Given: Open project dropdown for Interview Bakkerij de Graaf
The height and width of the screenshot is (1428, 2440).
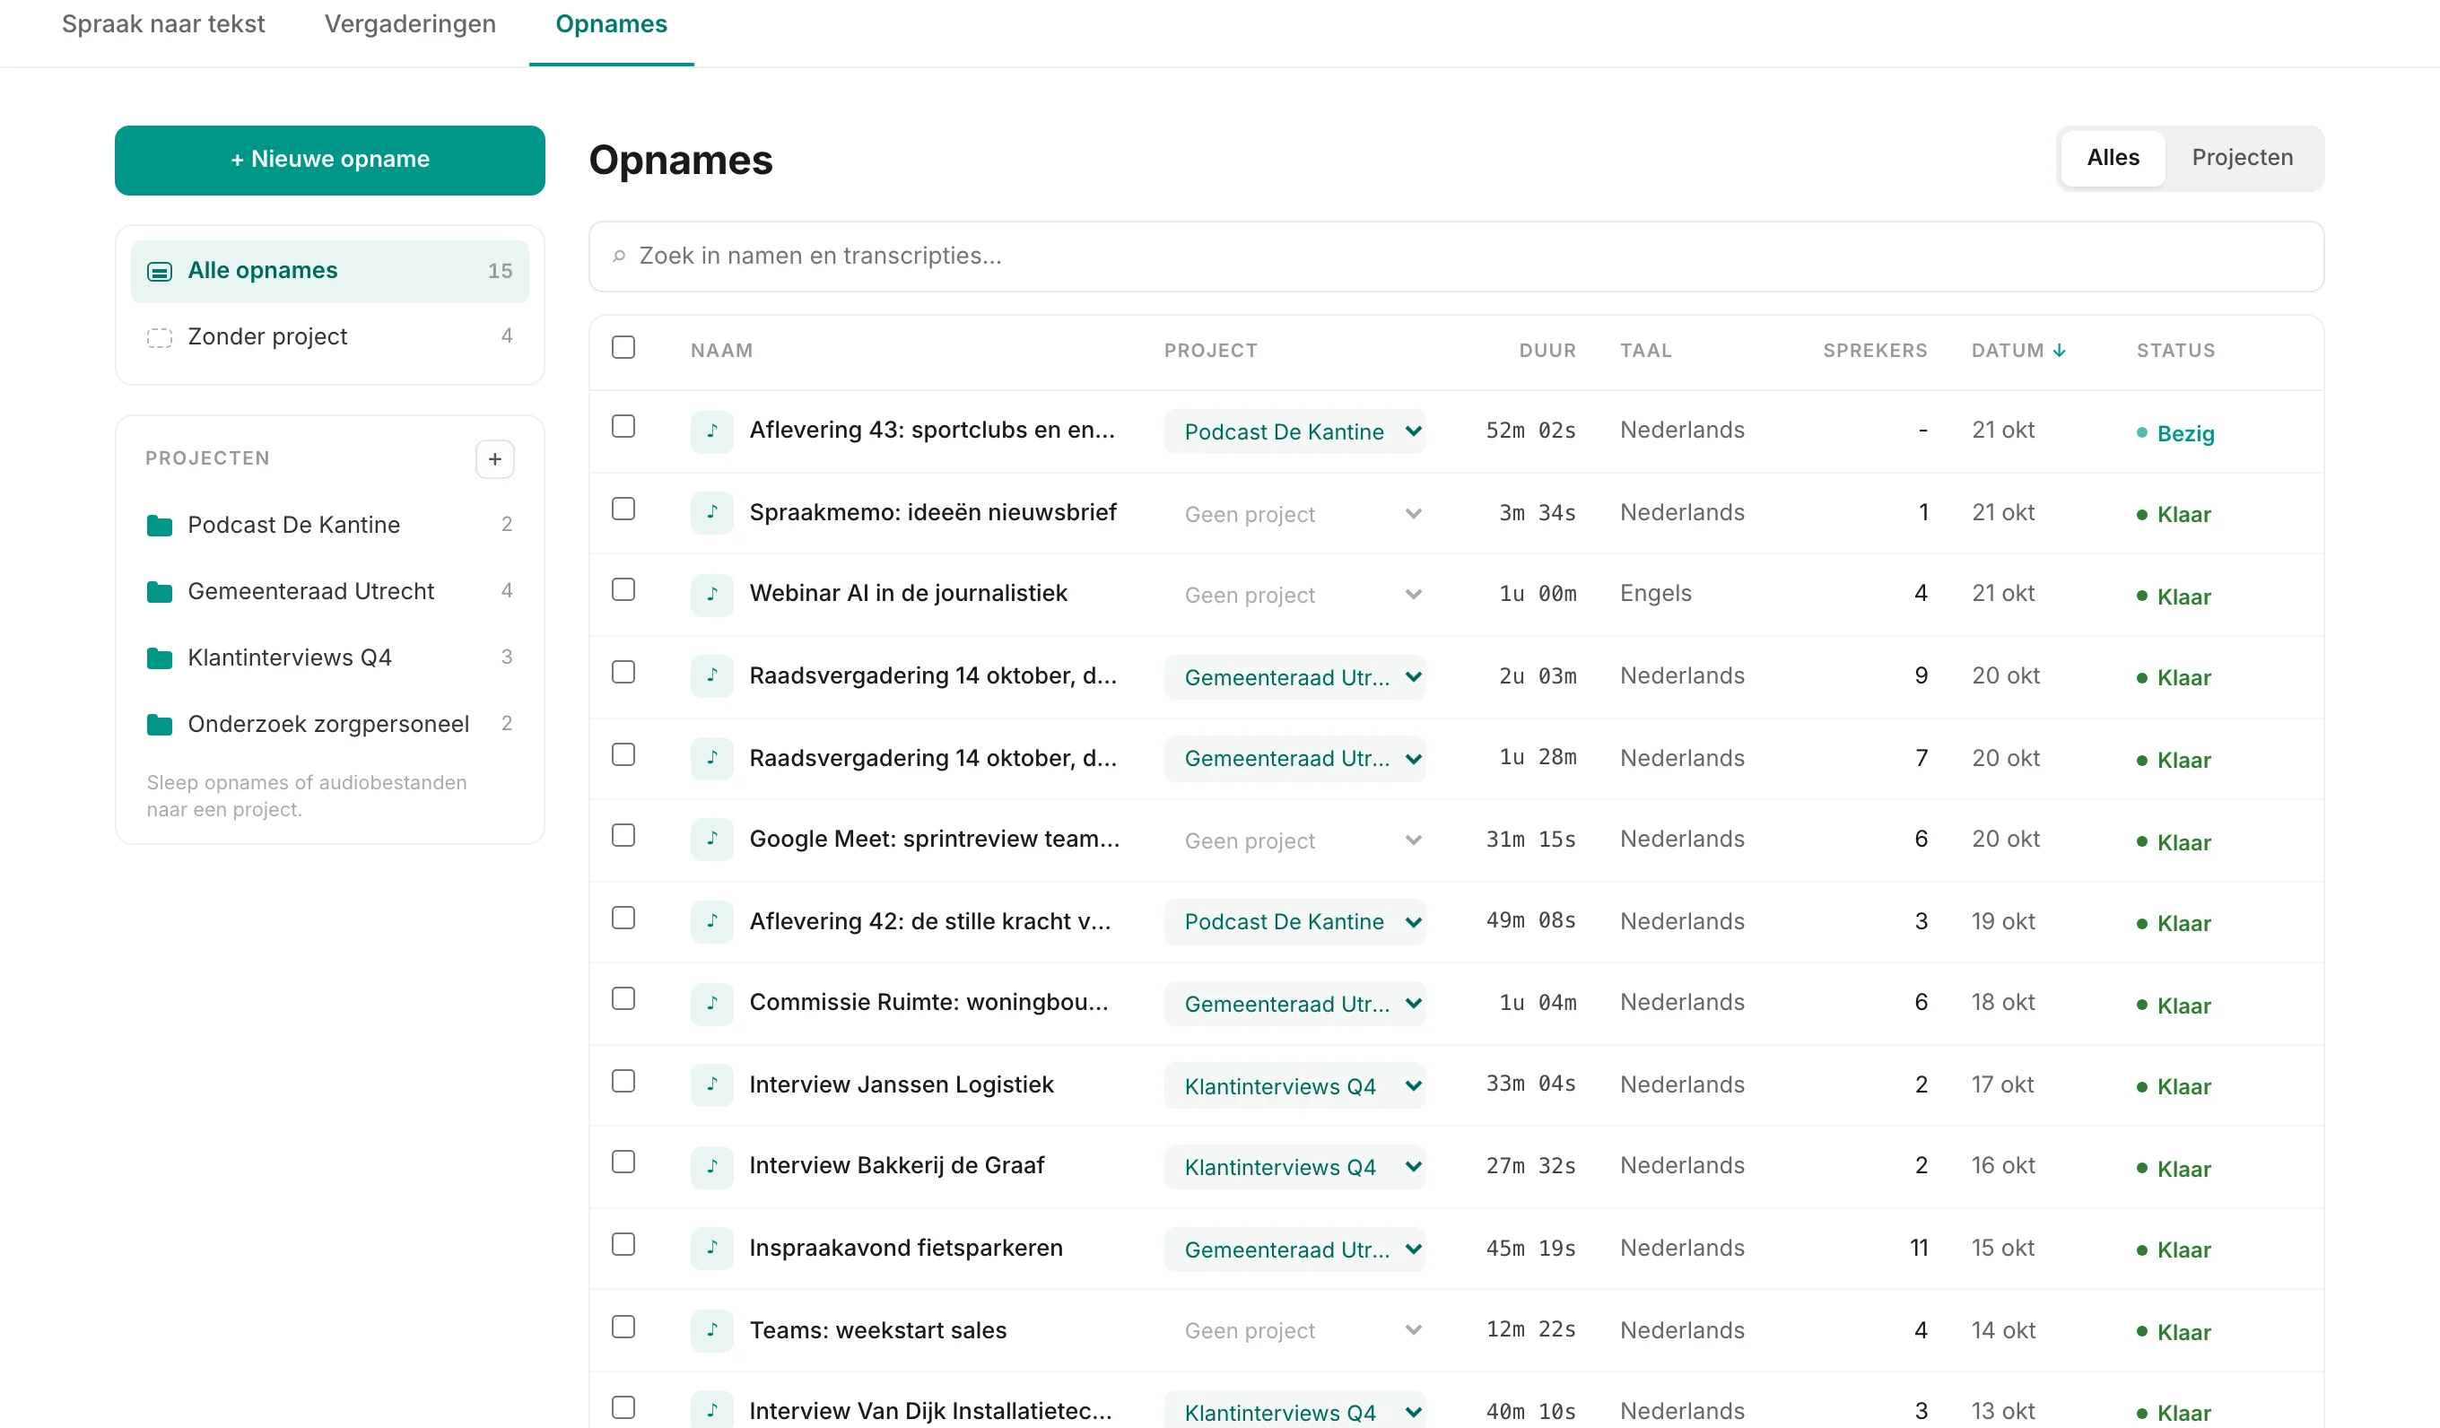Looking at the screenshot, I should 1294,1168.
